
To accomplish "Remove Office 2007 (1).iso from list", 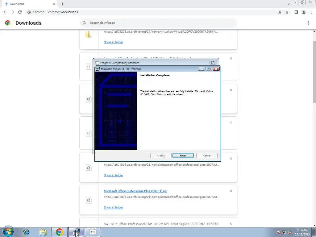I will click(231, 191).
